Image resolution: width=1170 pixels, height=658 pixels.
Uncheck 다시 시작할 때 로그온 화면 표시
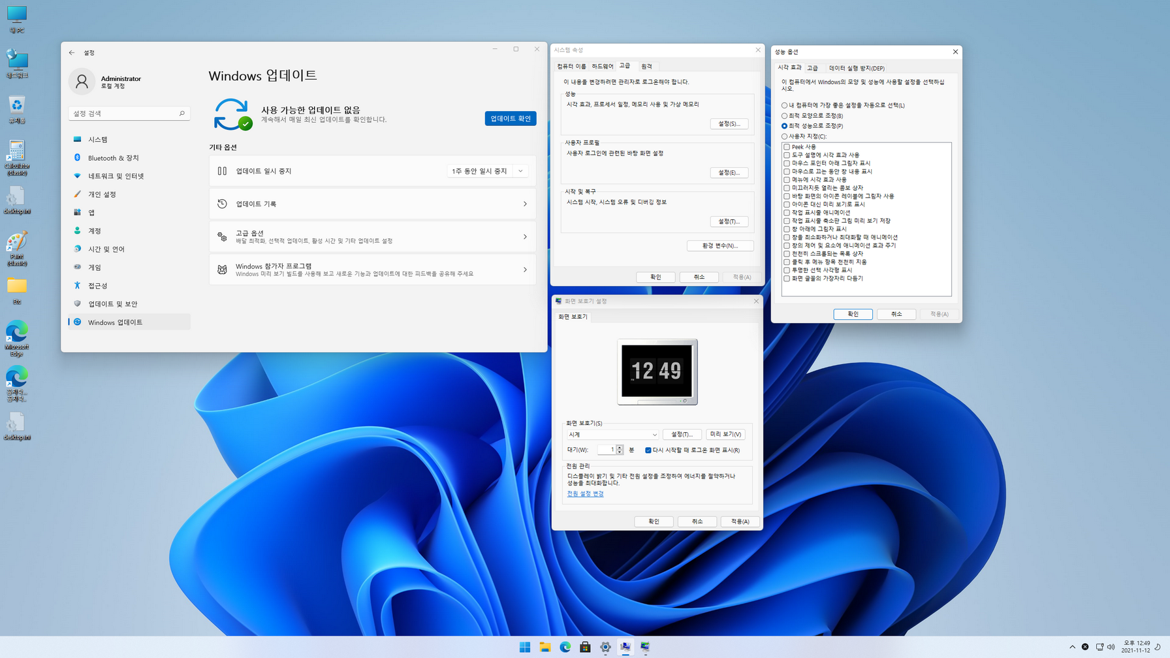point(648,450)
